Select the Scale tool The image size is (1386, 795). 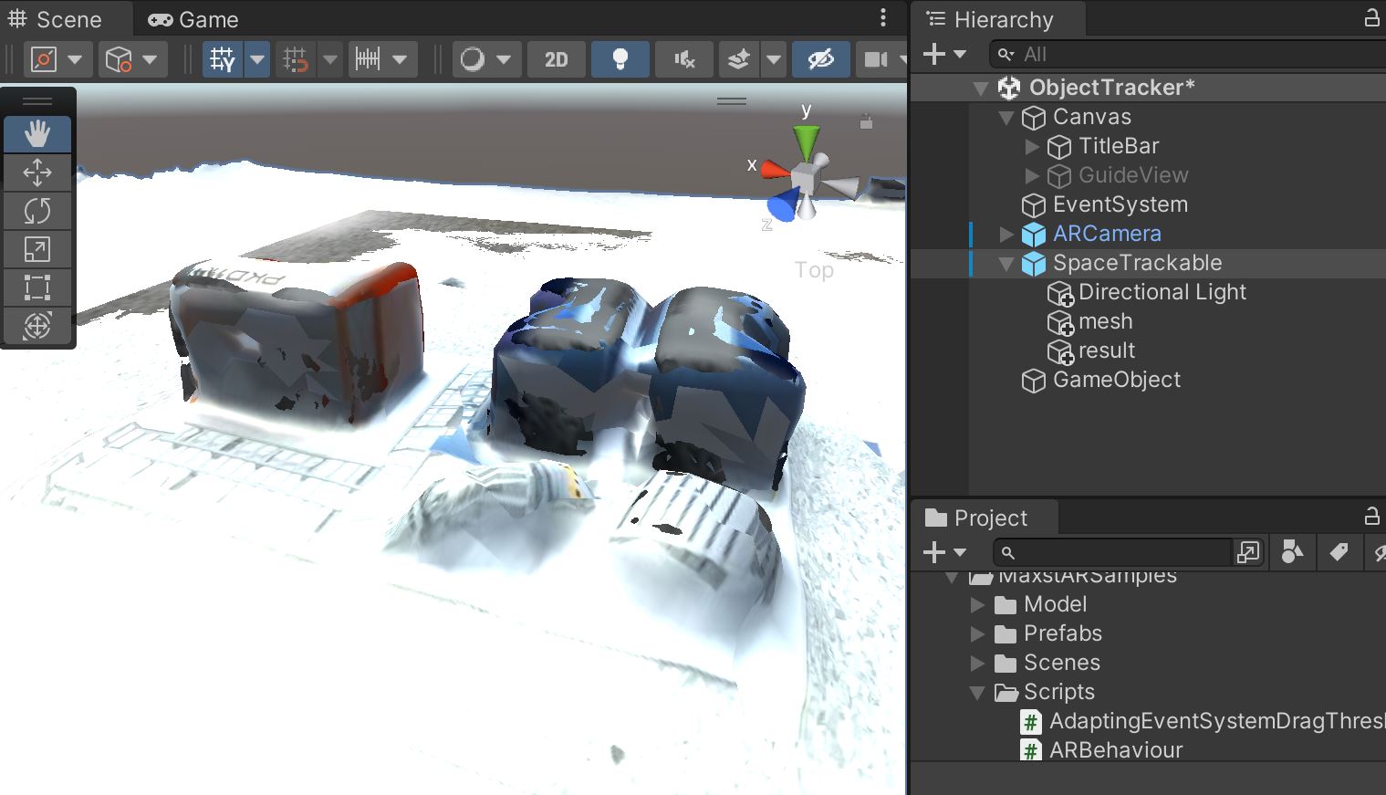[37, 249]
